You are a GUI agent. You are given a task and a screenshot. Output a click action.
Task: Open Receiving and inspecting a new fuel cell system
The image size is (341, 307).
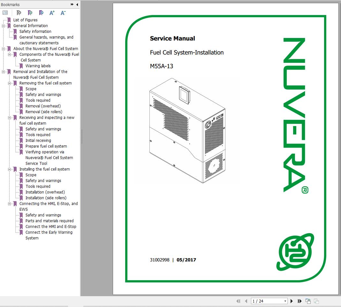pyautogui.click(x=47, y=120)
